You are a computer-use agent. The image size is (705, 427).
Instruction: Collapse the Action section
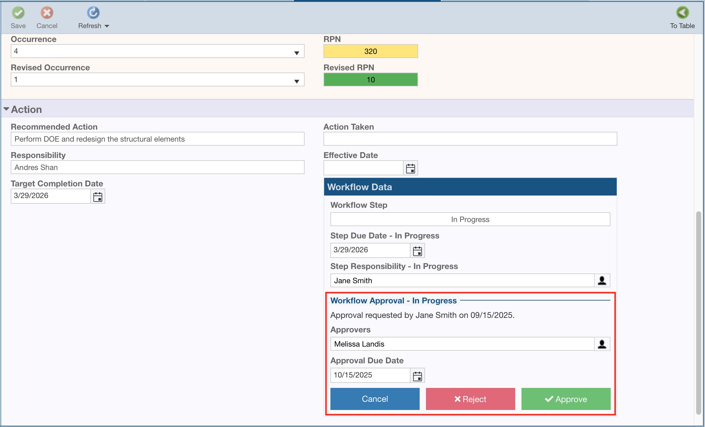coord(6,109)
